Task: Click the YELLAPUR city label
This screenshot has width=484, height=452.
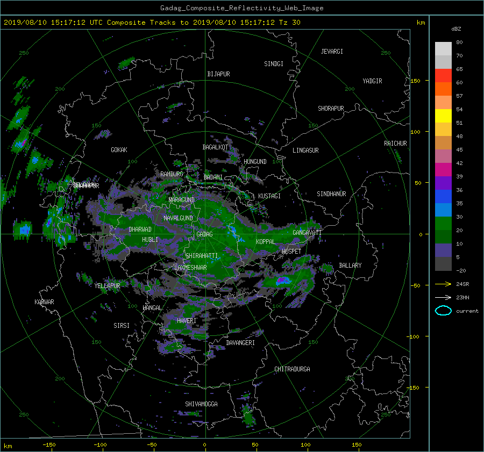Action: 107,286
